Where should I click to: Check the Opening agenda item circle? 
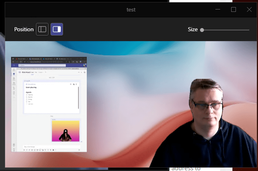[x=26, y=95]
